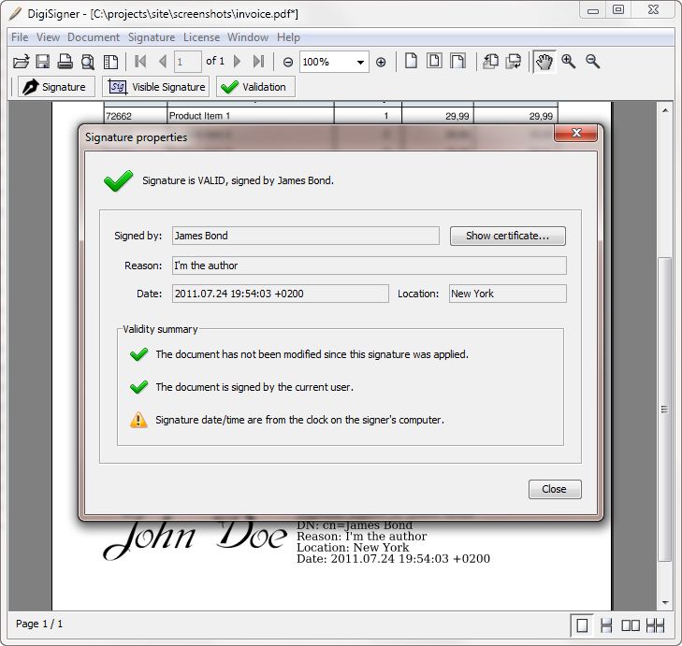
Task: Open the 100% zoom level dropdown
Action: [360, 62]
